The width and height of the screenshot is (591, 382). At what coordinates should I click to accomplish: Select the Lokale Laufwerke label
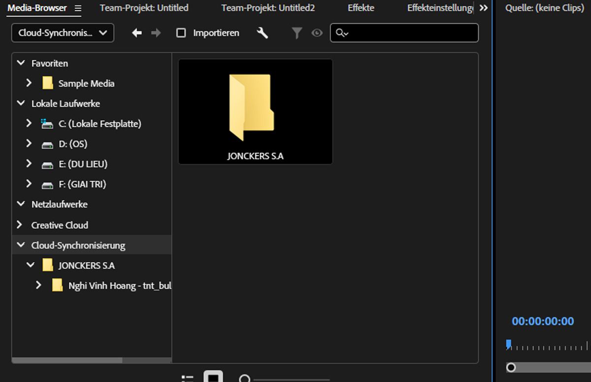66,104
